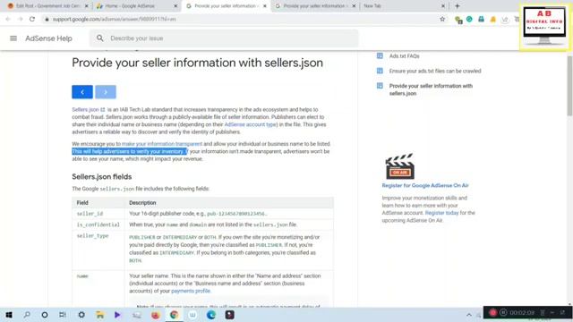Open Ads.txt FAQs sidebar article
This screenshot has width=573, height=322.
[404, 56]
